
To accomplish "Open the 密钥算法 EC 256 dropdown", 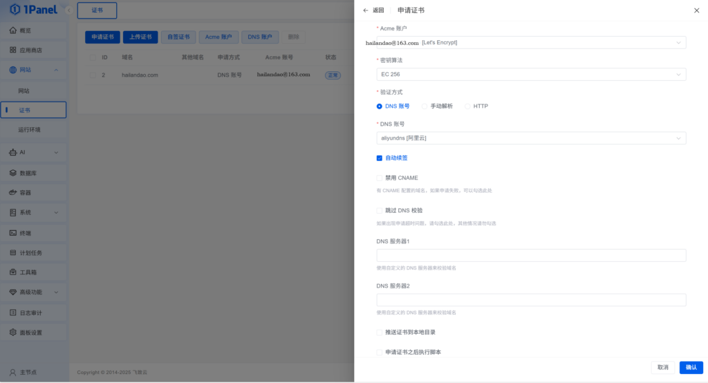I will 531,74.
